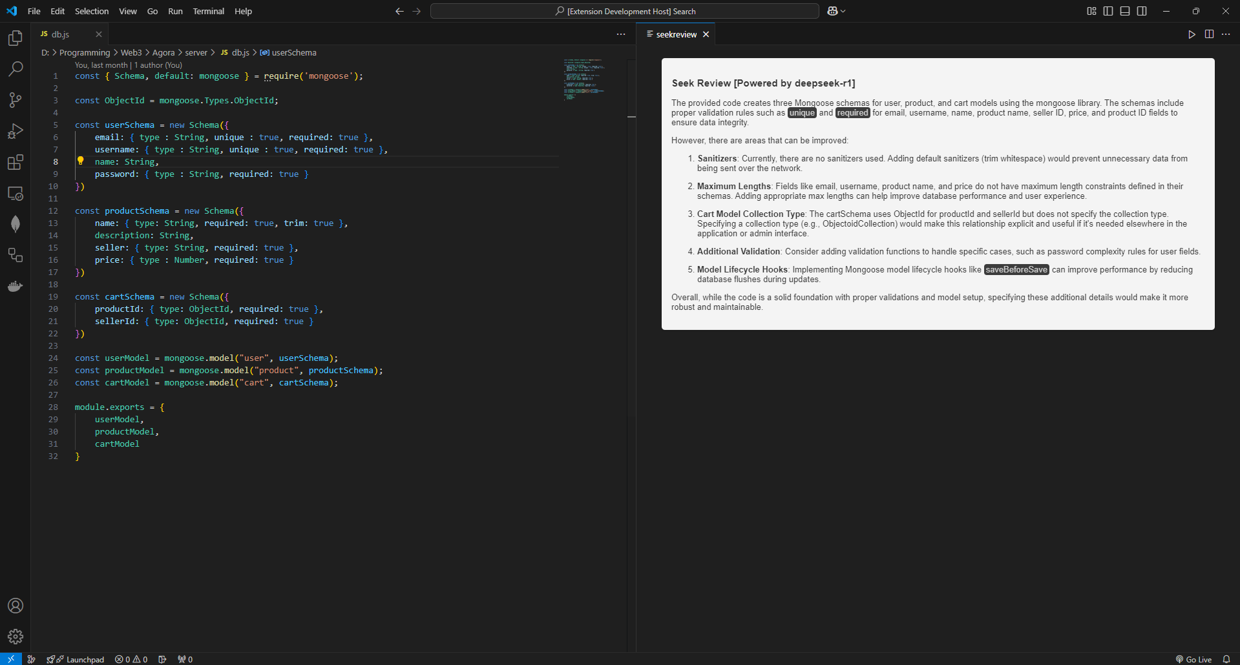Screen dimensions: 1240x665
Task: Open the Extensions view in activity bar
Action: (16, 162)
